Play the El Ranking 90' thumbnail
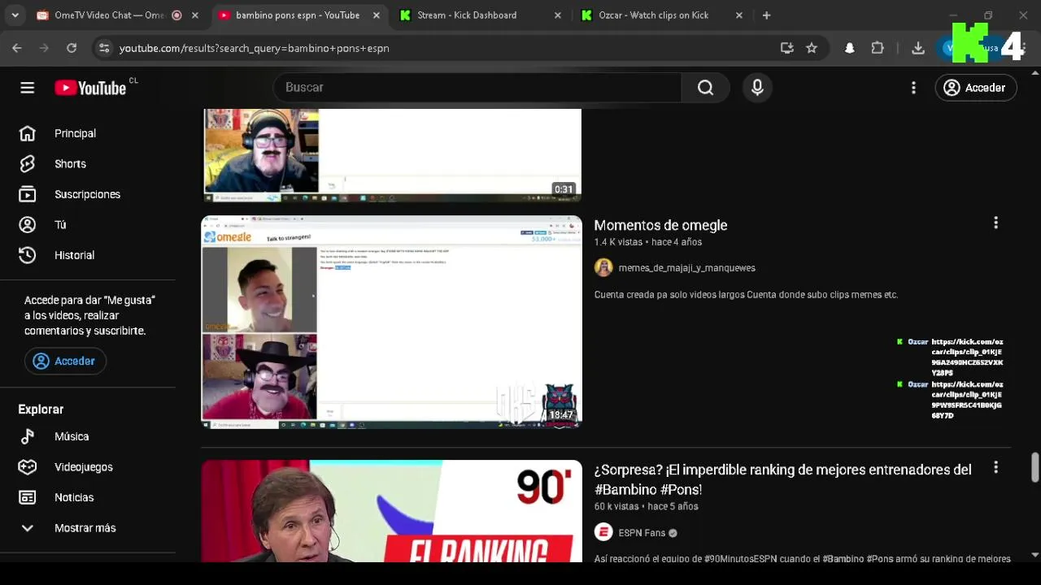Image resolution: width=1041 pixels, height=585 pixels. tap(391, 511)
